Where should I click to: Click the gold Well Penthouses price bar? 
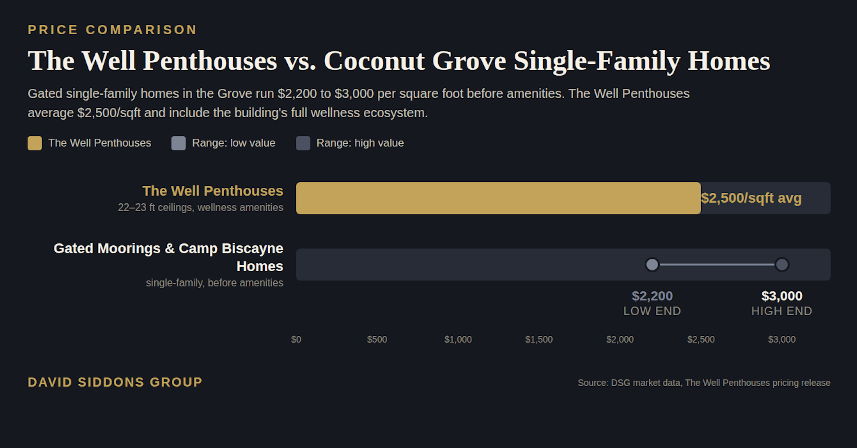(498, 198)
